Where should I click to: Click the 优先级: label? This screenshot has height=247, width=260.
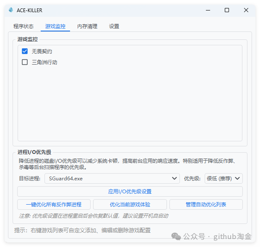click(x=192, y=179)
